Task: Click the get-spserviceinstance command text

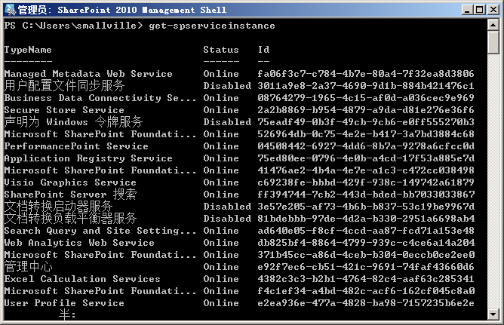Action: click(212, 26)
